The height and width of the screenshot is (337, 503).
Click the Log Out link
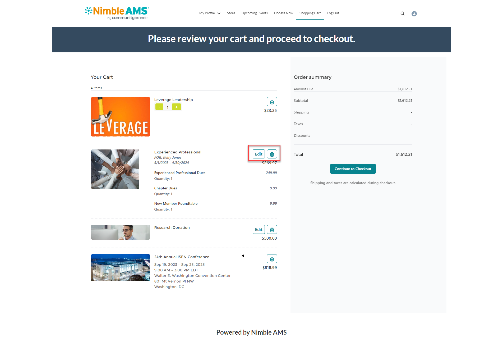pos(333,13)
